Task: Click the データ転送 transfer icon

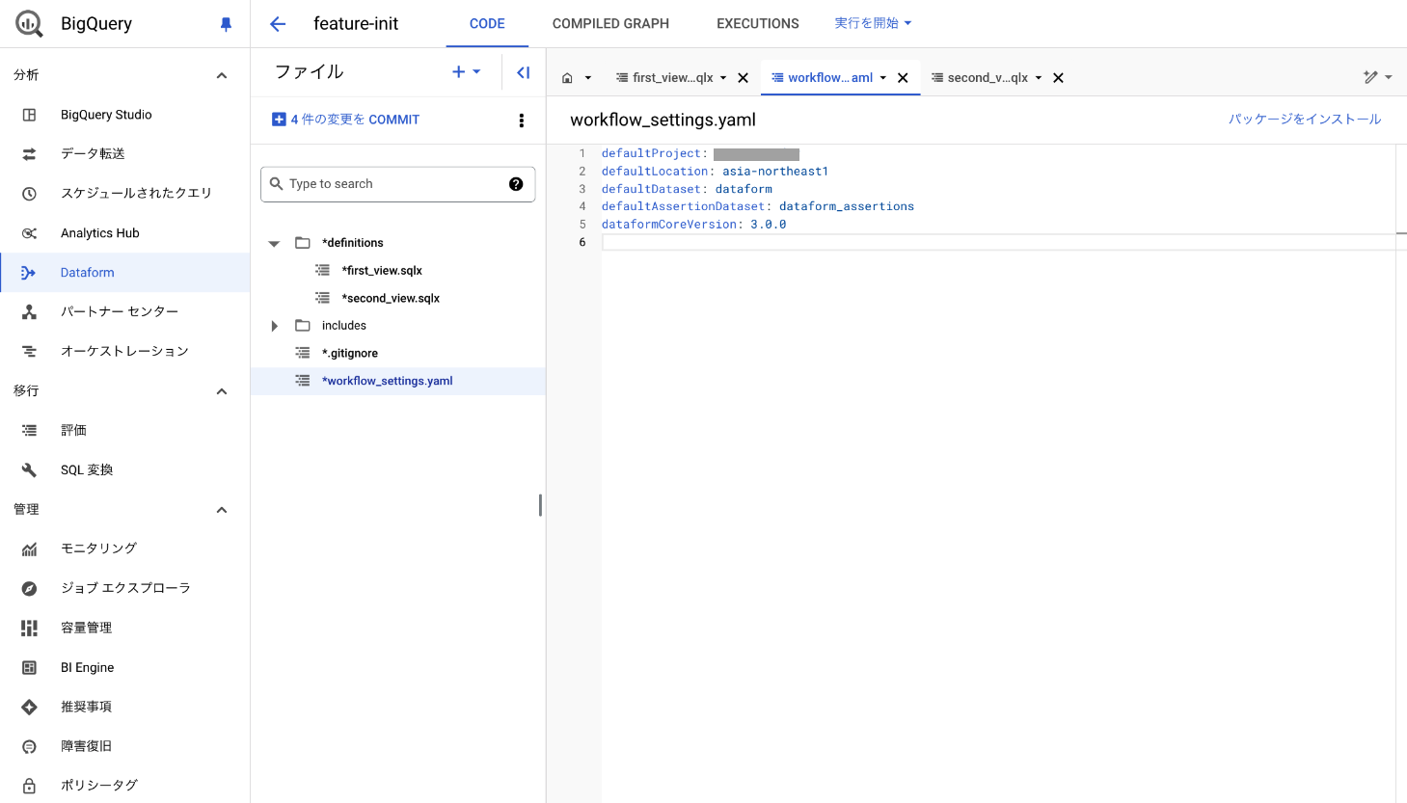Action: pos(29,154)
